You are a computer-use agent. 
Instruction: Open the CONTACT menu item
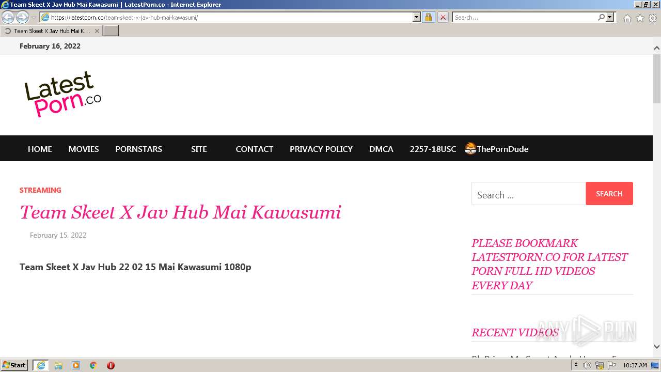point(254,149)
